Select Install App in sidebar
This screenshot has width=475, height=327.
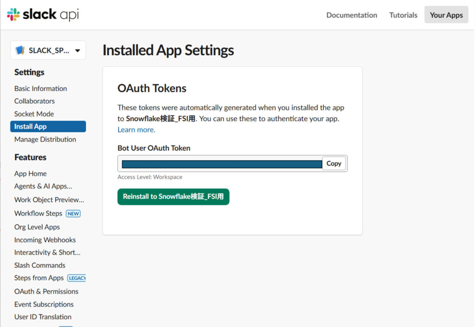click(31, 126)
